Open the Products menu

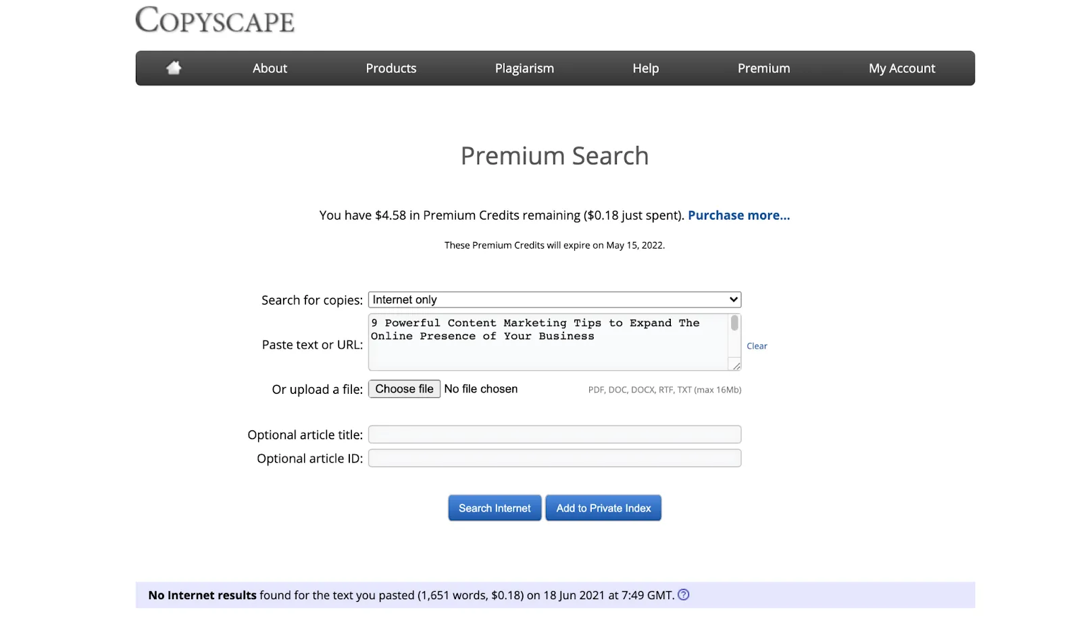[x=391, y=68]
